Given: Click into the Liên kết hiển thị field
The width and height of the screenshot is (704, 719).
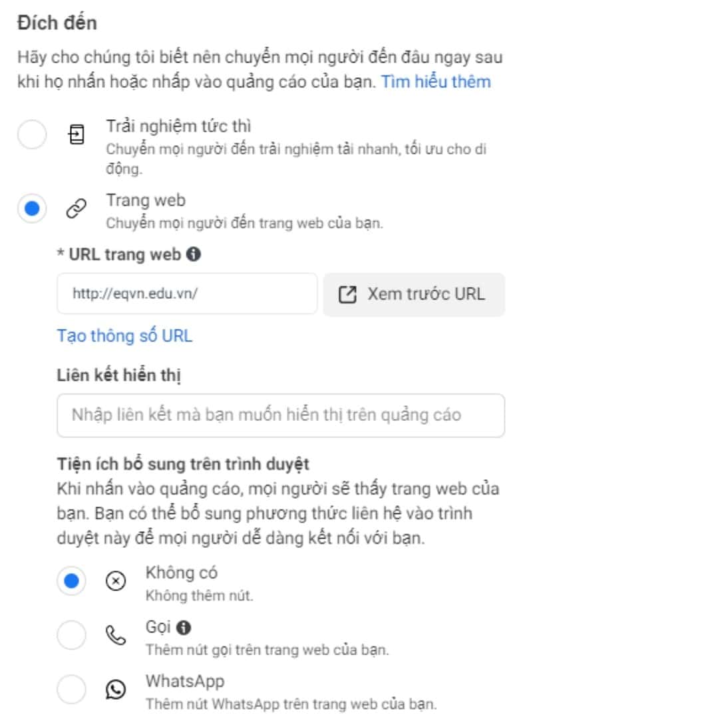Looking at the screenshot, I should click(280, 415).
